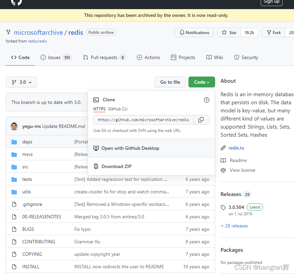Open the deps folder

tap(27, 142)
